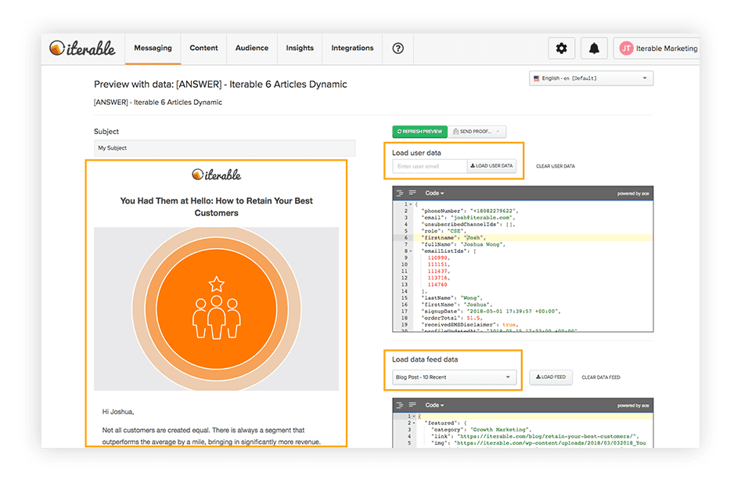Click the Iterable logo in the email preview

tap(217, 175)
